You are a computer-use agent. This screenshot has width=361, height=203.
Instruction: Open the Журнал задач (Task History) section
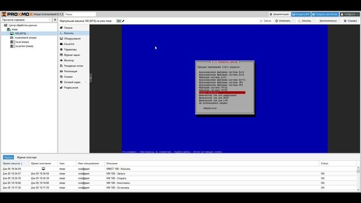[x=72, y=55]
